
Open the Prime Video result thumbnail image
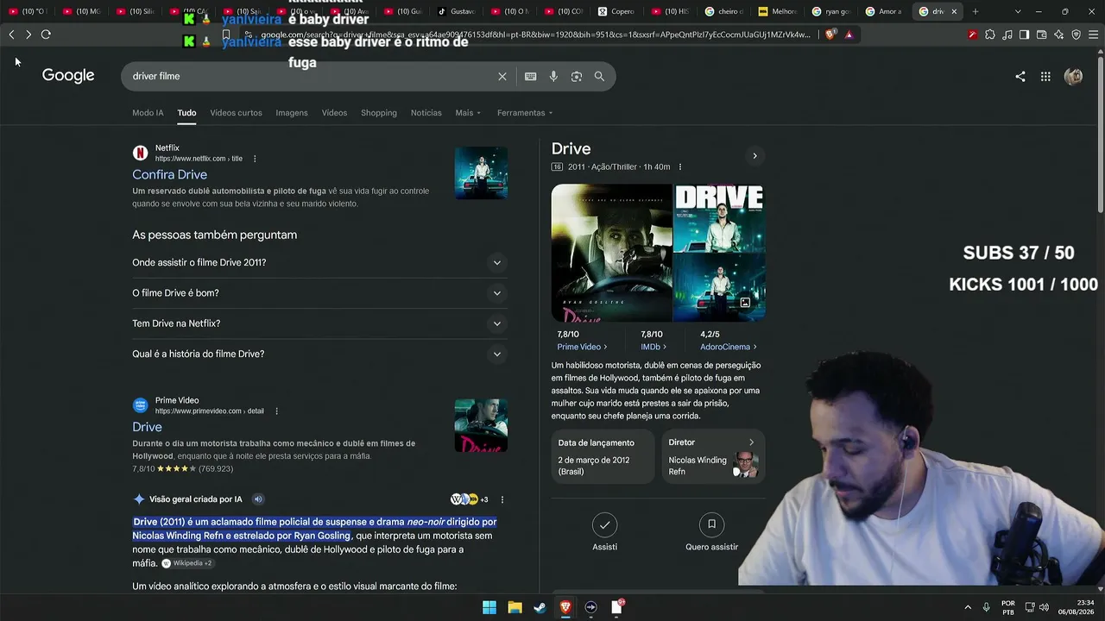481,425
